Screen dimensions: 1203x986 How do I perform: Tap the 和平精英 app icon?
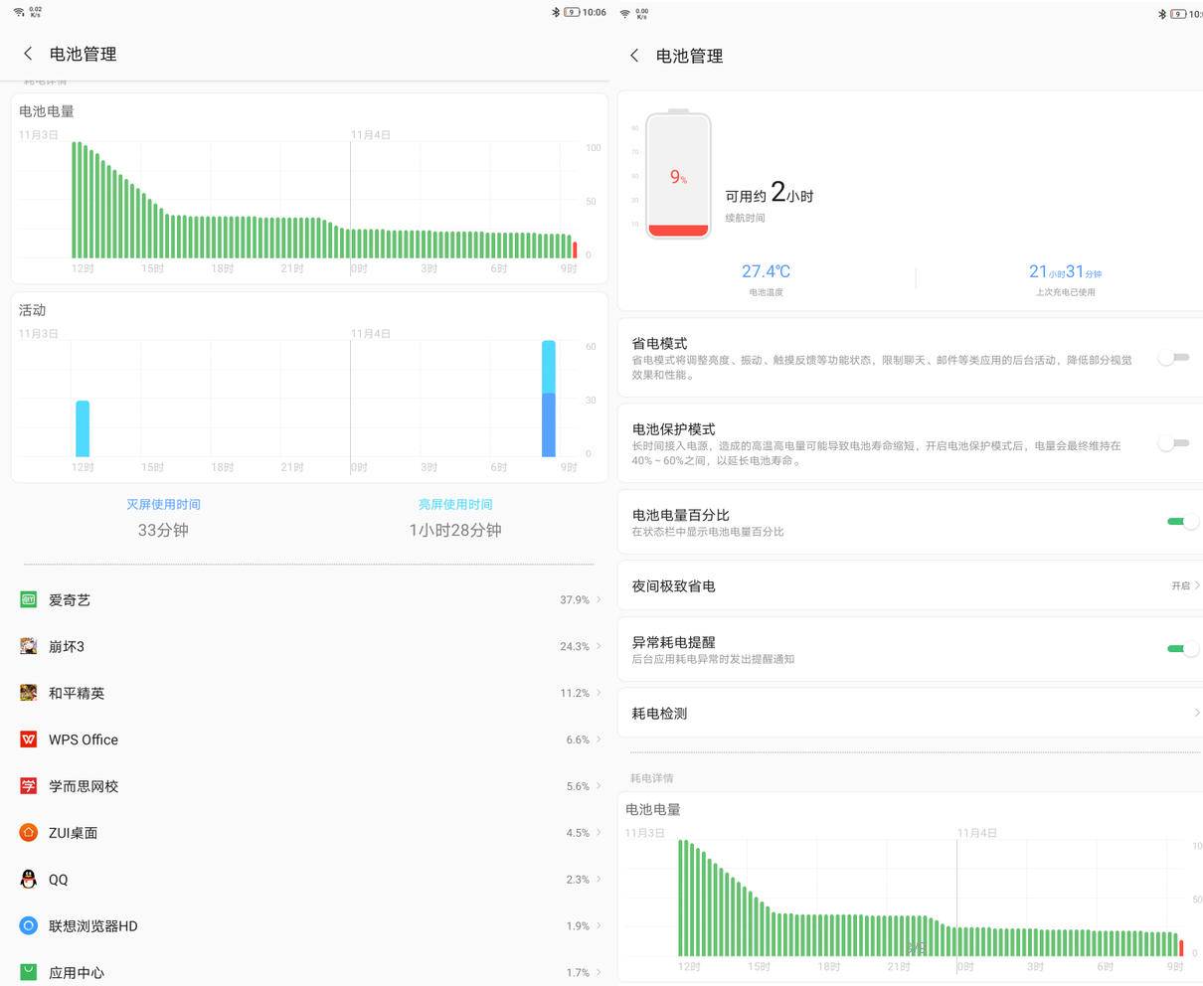tap(29, 693)
